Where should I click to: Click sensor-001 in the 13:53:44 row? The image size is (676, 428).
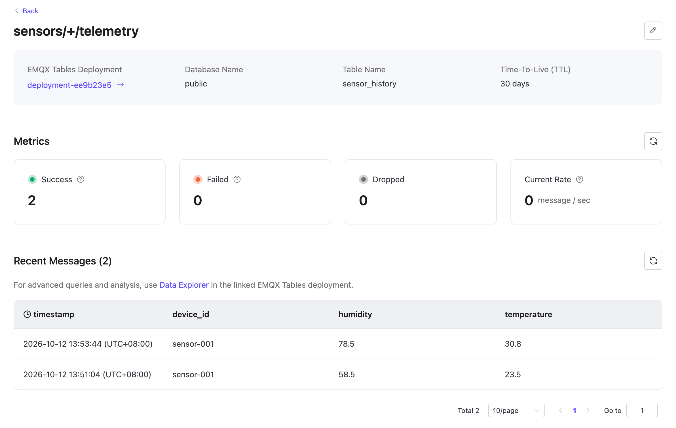pyautogui.click(x=193, y=344)
